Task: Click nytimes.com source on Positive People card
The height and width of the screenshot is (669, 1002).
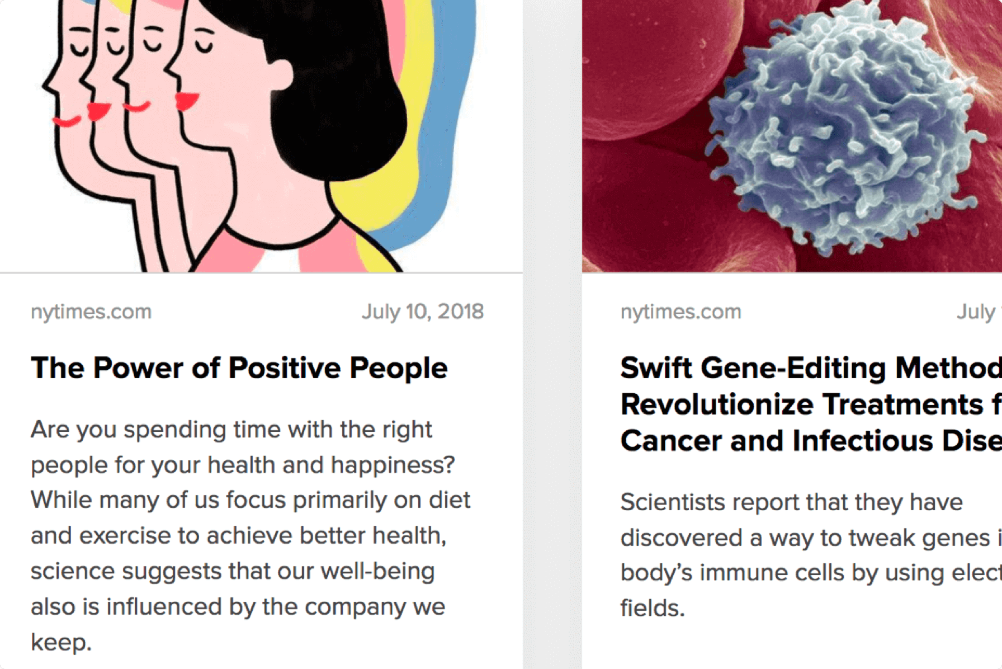Action: [x=91, y=312]
